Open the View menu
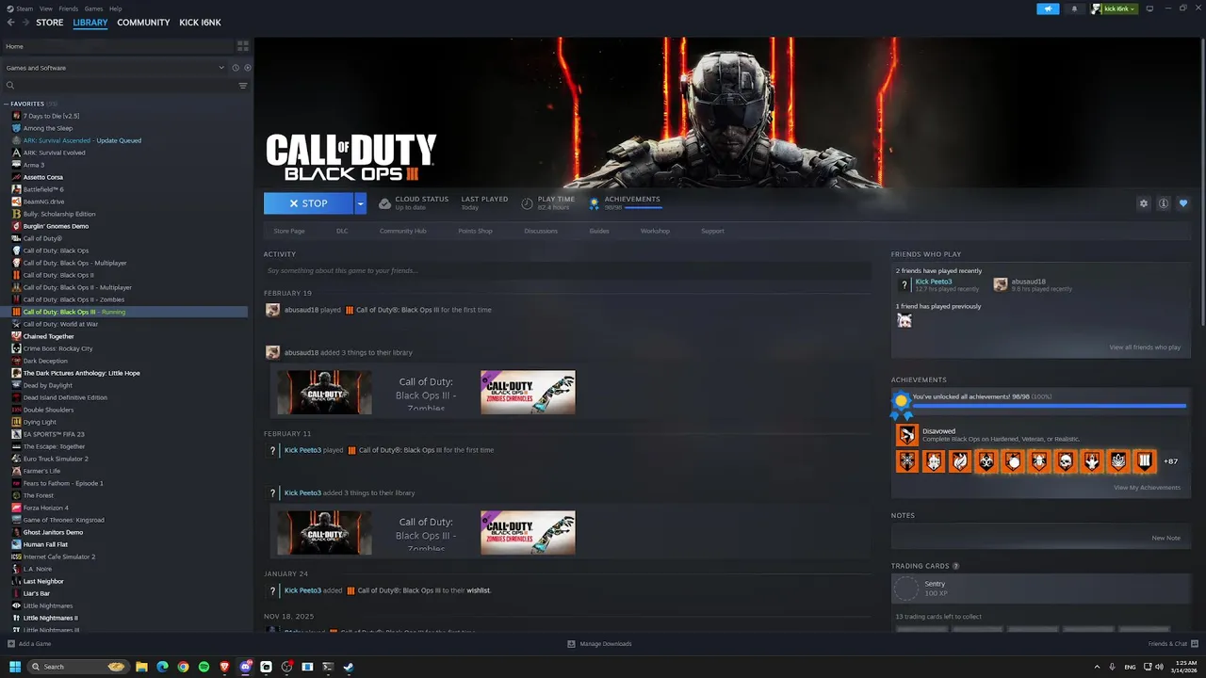 [x=45, y=8]
